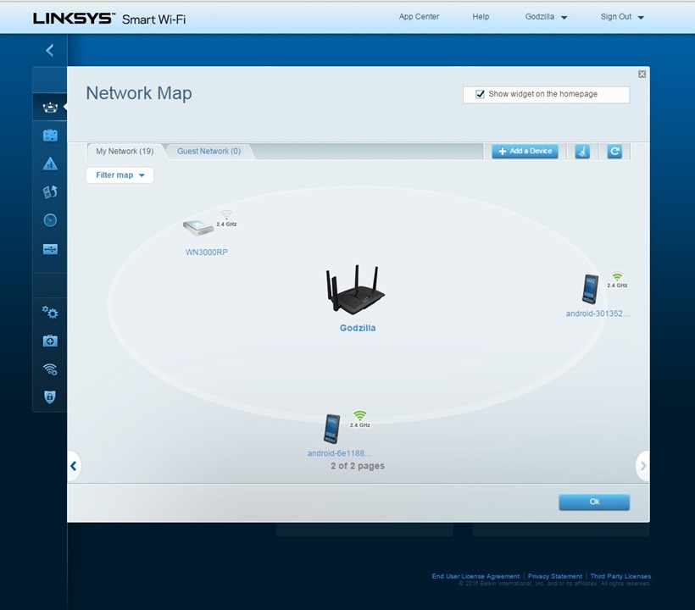The image size is (695, 610).
Task: Click Wi-Fi signal icon beside WN3000RP
Action: (x=226, y=214)
